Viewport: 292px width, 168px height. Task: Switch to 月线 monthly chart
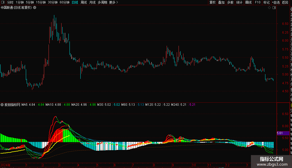92,2
